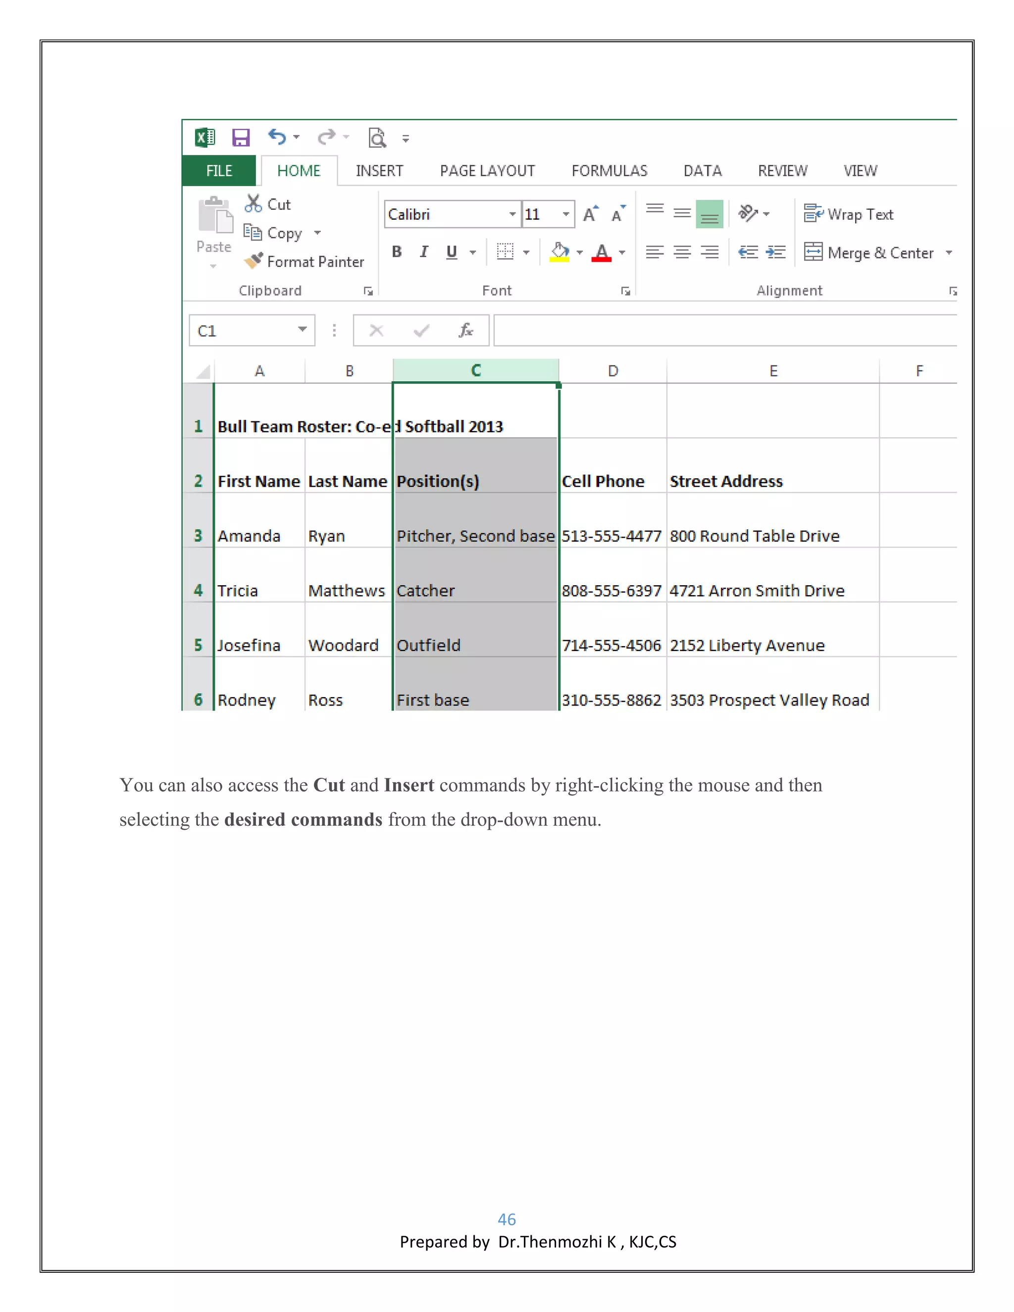Expand underline style options
The image size is (1014, 1312).
(x=473, y=252)
